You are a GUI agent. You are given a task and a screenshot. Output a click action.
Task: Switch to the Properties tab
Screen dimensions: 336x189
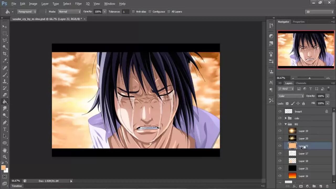pos(299,22)
